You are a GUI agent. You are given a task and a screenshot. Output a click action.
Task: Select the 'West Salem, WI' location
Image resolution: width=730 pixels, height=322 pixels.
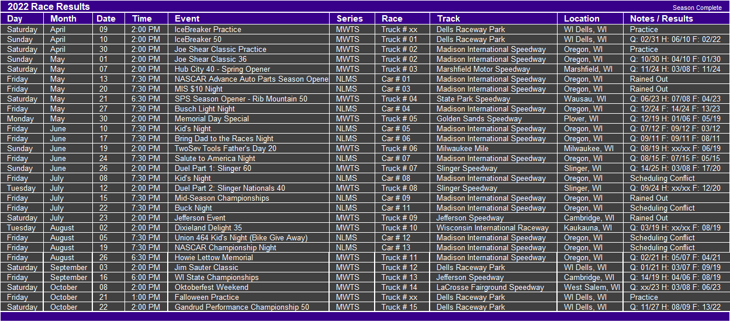tap(592, 287)
